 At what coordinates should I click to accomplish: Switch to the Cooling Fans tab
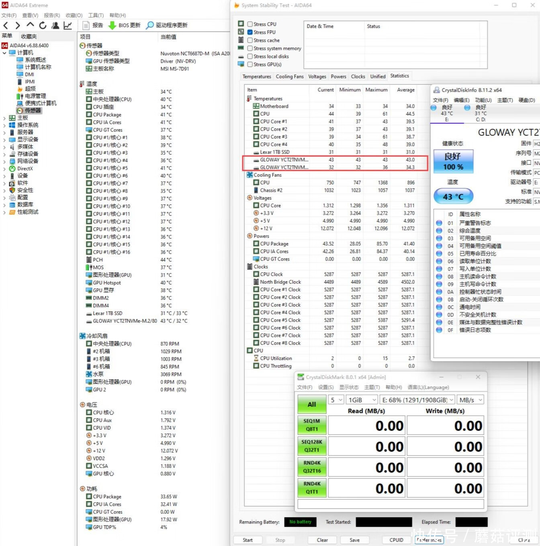click(290, 76)
